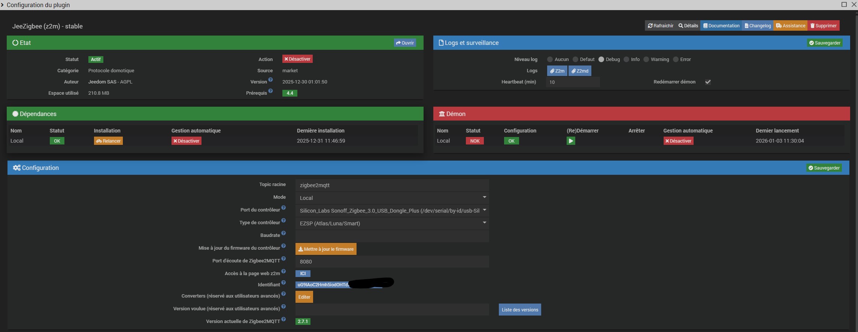Screen dimensions: 858x332
Task: Select the Warning log level
Action: (x=646, y=60)
